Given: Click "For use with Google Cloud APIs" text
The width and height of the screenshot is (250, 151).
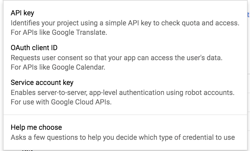Looking at the screenshot, I should (x=61, y=102).
